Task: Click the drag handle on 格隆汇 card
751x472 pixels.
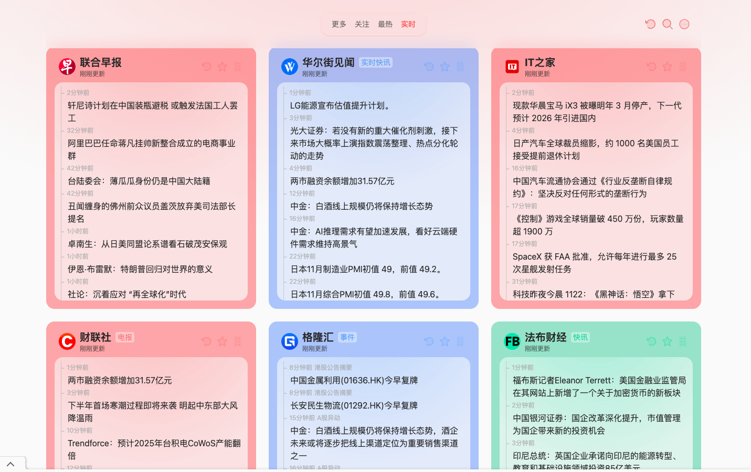Action: coord(460,341)
